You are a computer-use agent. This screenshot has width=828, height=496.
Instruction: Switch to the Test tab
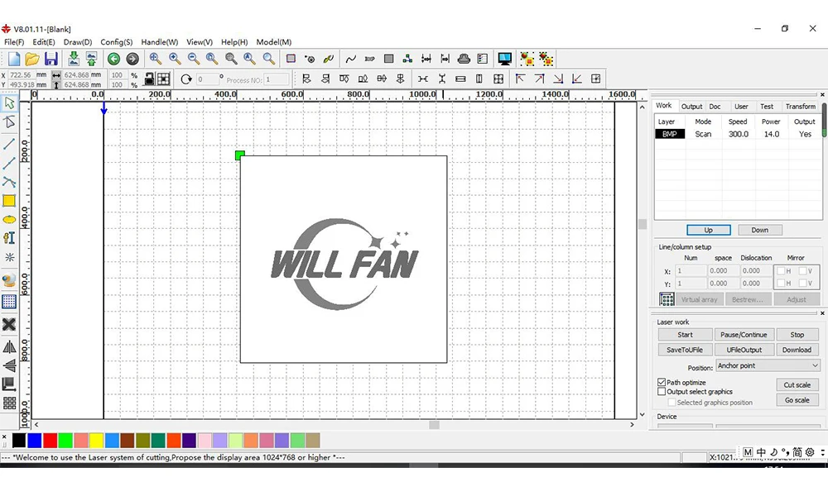pos(766,107)
